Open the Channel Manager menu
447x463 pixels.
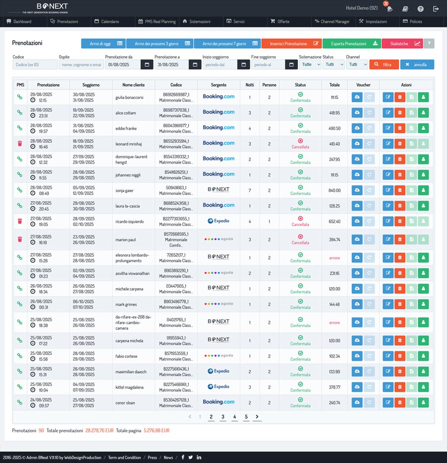coord(331,22)
